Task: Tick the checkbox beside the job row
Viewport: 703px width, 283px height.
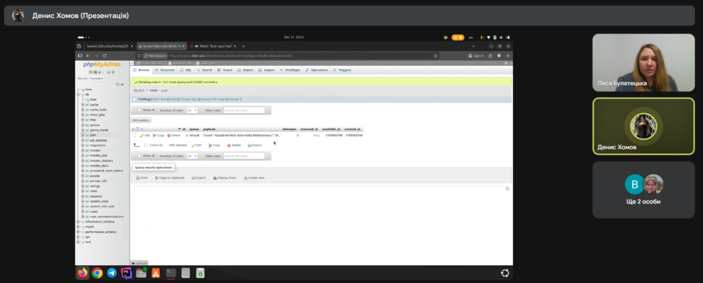Action: tap(135, 136)
